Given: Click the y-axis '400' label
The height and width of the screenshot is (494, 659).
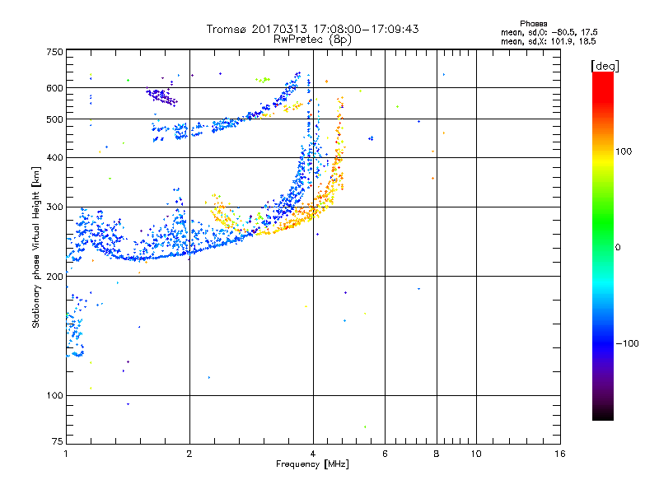Looking at the screenshot, I should [x=54, y=157].
